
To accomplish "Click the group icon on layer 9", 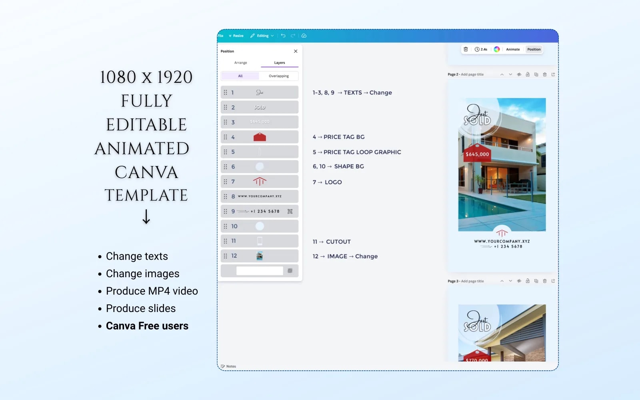I will click(x=290, y=211).
